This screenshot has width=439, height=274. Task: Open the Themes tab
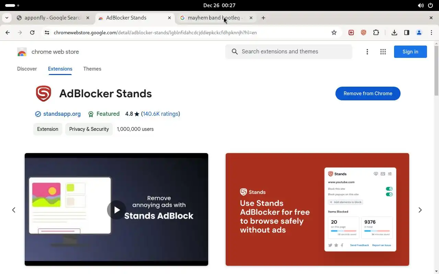point(92,69)
